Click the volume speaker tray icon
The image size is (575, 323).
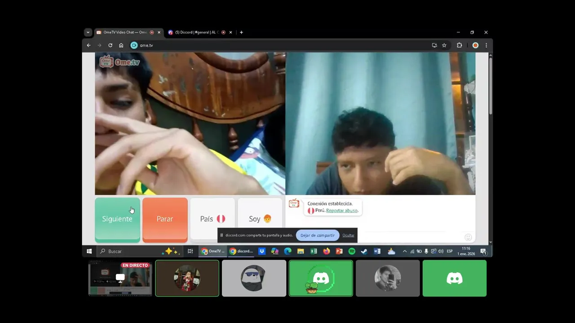pyautogui.click(x=441, y=251)
